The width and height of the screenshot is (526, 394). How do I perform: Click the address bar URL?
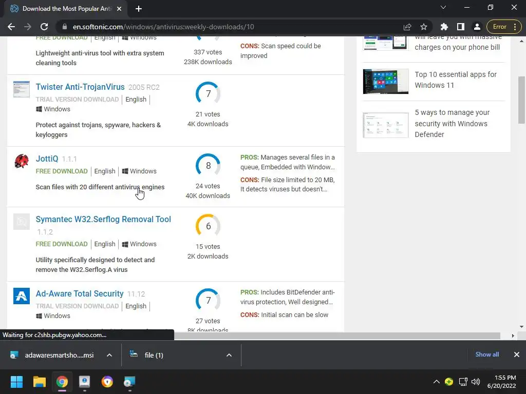point(163,27)
